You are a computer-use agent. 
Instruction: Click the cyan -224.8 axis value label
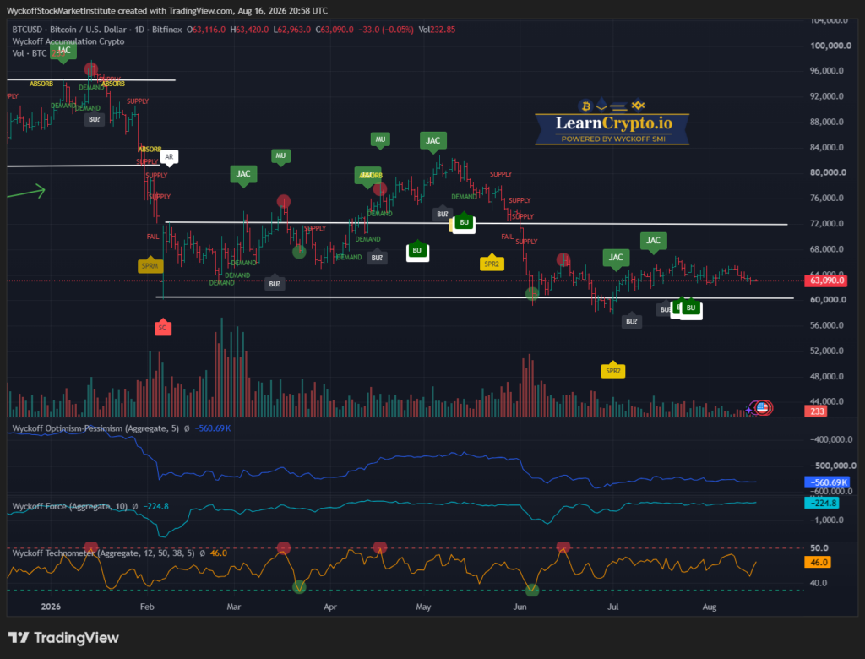tap(822, 503)
